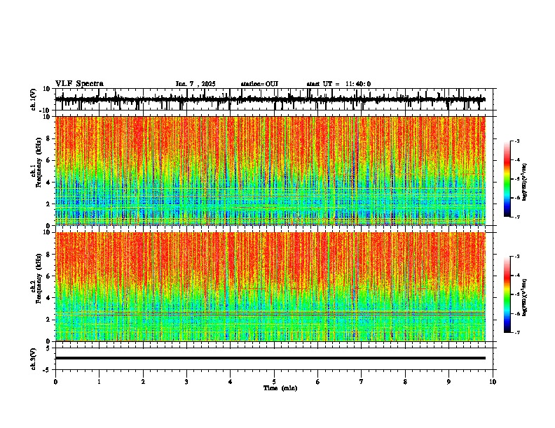Select the "Time (min)" x-axis label
This screenshot has height=428, width=555.
pyautogui.click(x=280, y=388)
